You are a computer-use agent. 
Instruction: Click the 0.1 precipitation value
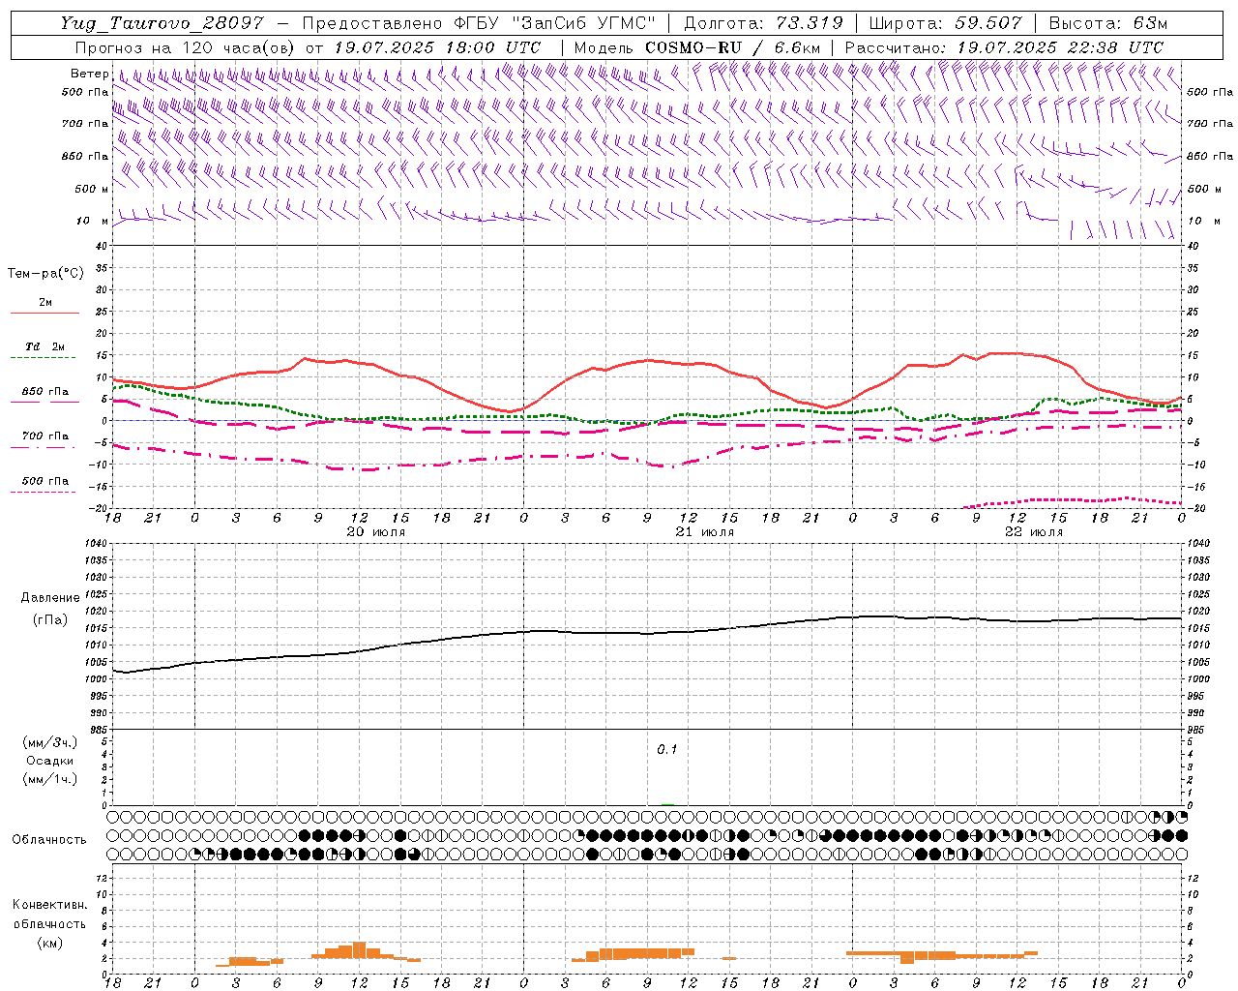point(667,750)
